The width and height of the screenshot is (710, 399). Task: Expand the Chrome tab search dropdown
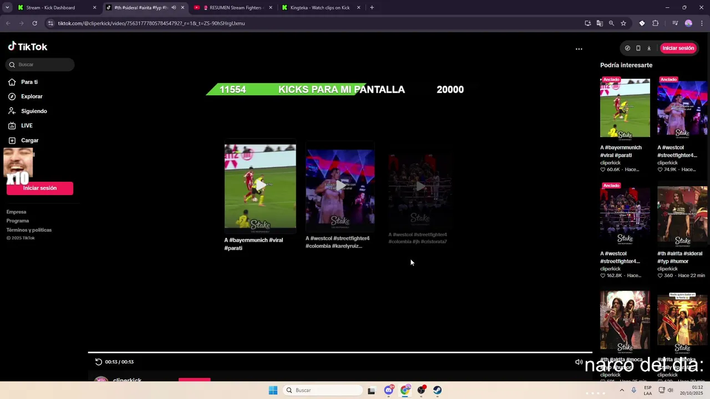(7, 8)
